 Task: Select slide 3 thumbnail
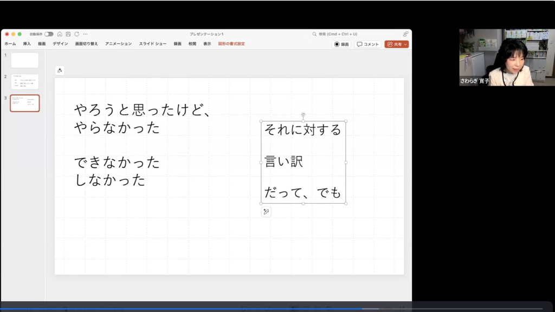pos(25,103)
